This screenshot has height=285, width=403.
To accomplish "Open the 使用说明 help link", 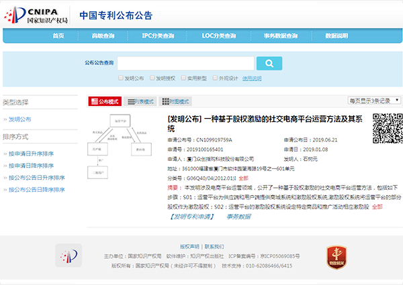I will pyautogui.click(x=252, y=78).
